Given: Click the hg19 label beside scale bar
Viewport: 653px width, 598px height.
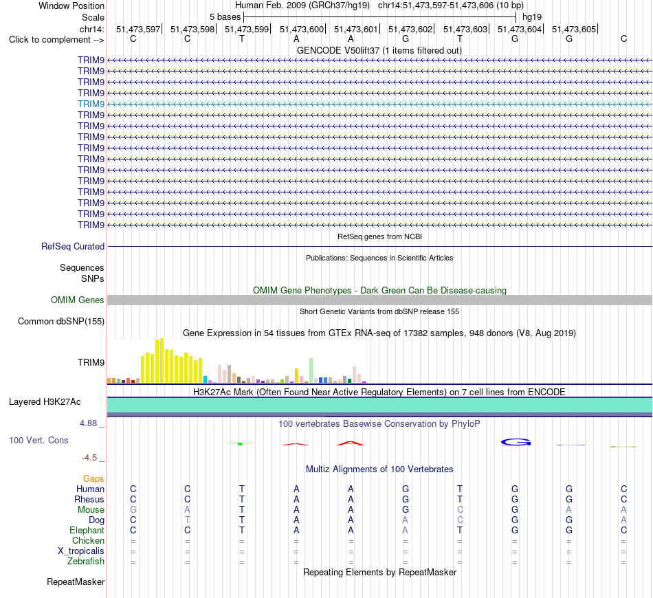Looking at the screenshot, I should [x=532, y=17].
